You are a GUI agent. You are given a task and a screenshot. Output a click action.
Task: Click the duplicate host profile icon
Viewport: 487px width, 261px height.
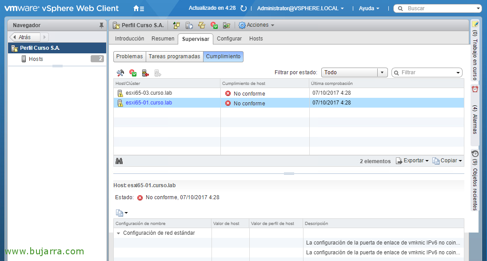pos(202,25)
